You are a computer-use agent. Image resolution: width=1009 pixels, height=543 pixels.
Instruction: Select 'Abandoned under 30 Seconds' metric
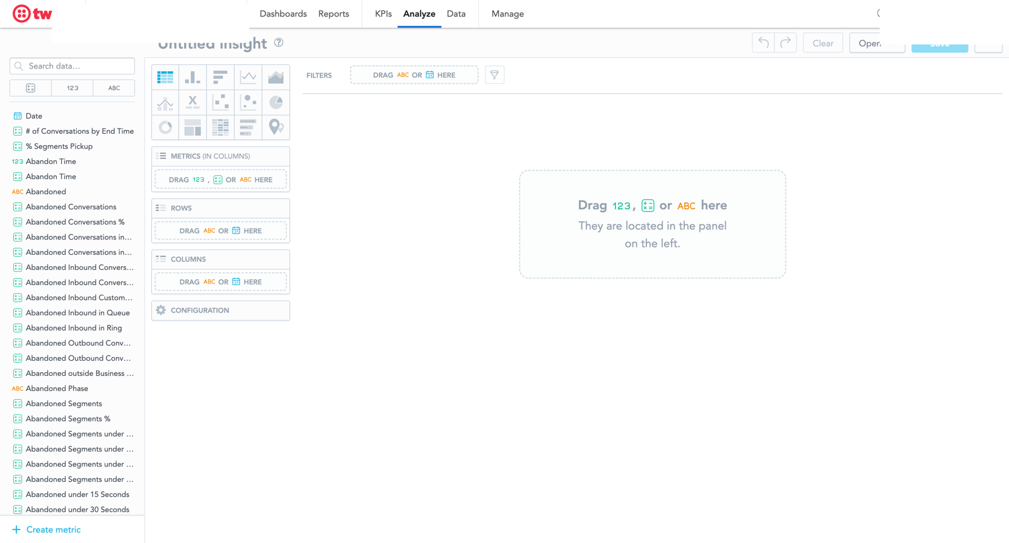click(73, 510)
